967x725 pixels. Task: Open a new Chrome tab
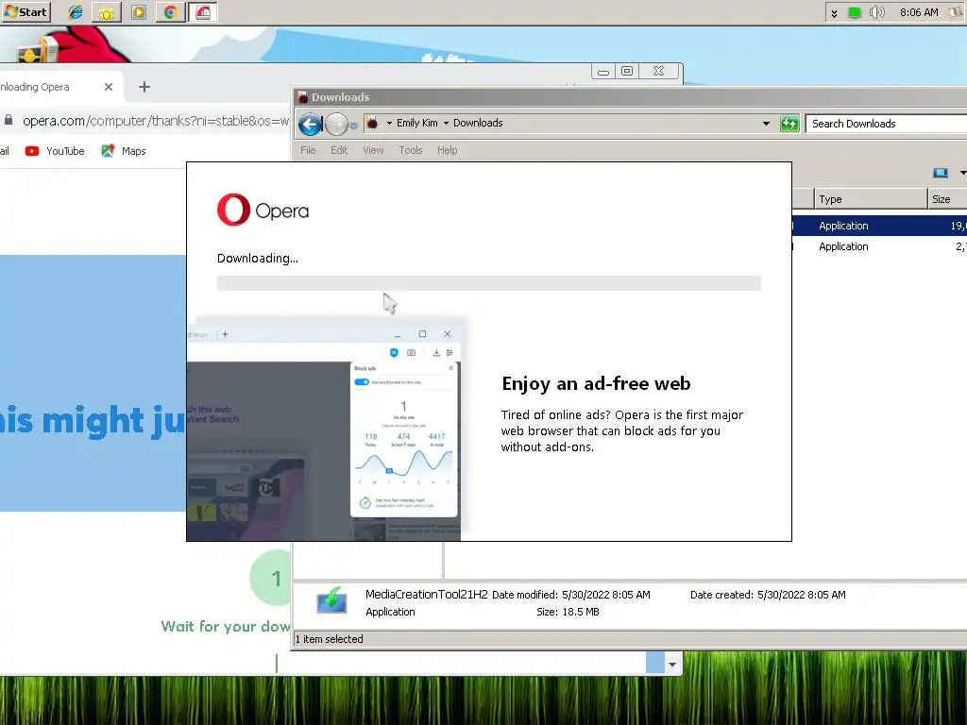(x=144, y=87)
